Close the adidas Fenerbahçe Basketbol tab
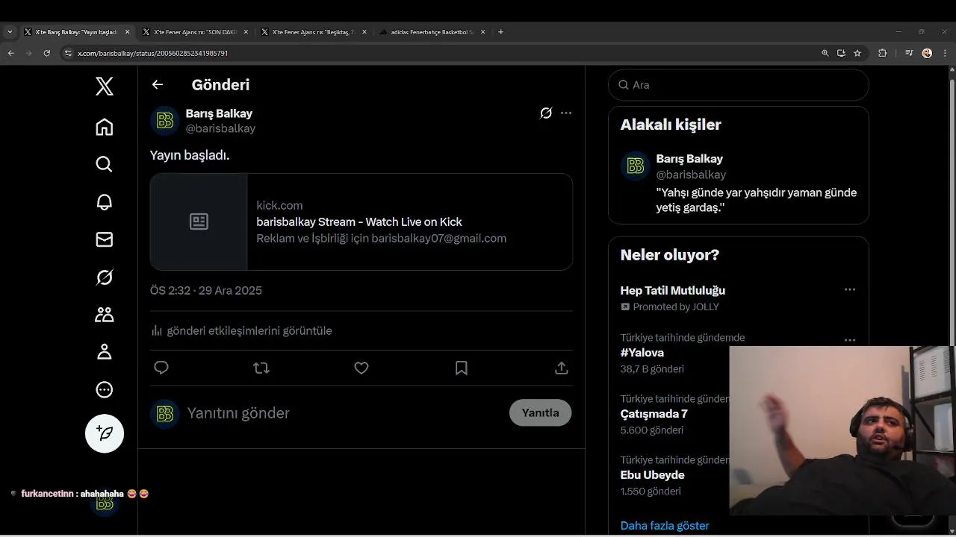Image resolution: width=956 pixels, height=537 pixels. coord(483,32)
